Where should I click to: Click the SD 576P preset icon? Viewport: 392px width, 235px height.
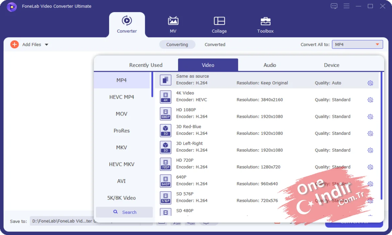(x=166, y=197)
